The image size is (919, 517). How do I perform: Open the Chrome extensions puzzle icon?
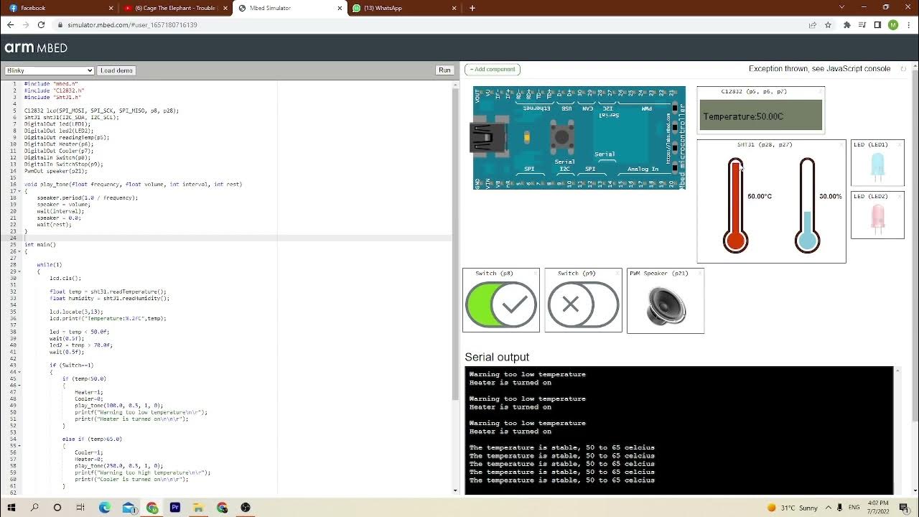coord(847,24)
